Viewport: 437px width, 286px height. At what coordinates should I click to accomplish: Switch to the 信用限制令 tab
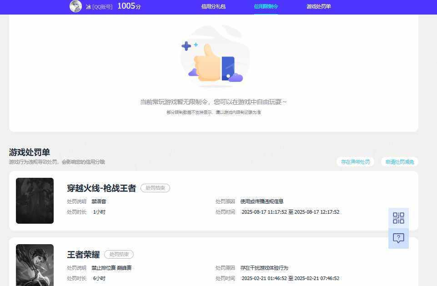[x=266, y=6]
